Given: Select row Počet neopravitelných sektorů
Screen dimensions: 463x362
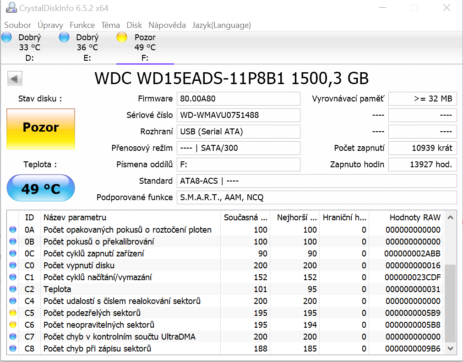Looking at the screenshot, I should [x=225, y=325].
